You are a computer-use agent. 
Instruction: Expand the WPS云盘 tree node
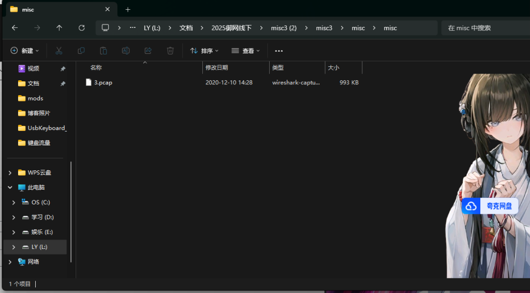click(10, 173)
